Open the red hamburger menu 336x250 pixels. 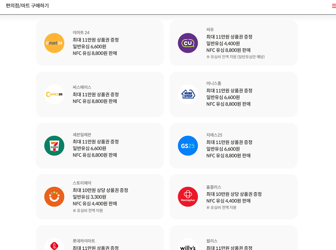(334, 6)
